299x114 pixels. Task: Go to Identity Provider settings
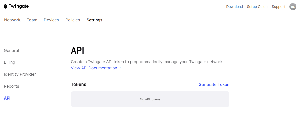click(x=20, y=74)
